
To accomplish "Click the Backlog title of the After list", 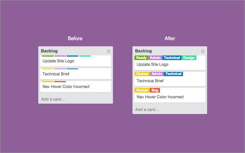I will (x=144, y=51).
